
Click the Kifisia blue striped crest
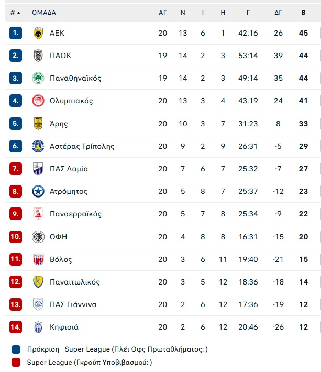(x=38, y=327)
